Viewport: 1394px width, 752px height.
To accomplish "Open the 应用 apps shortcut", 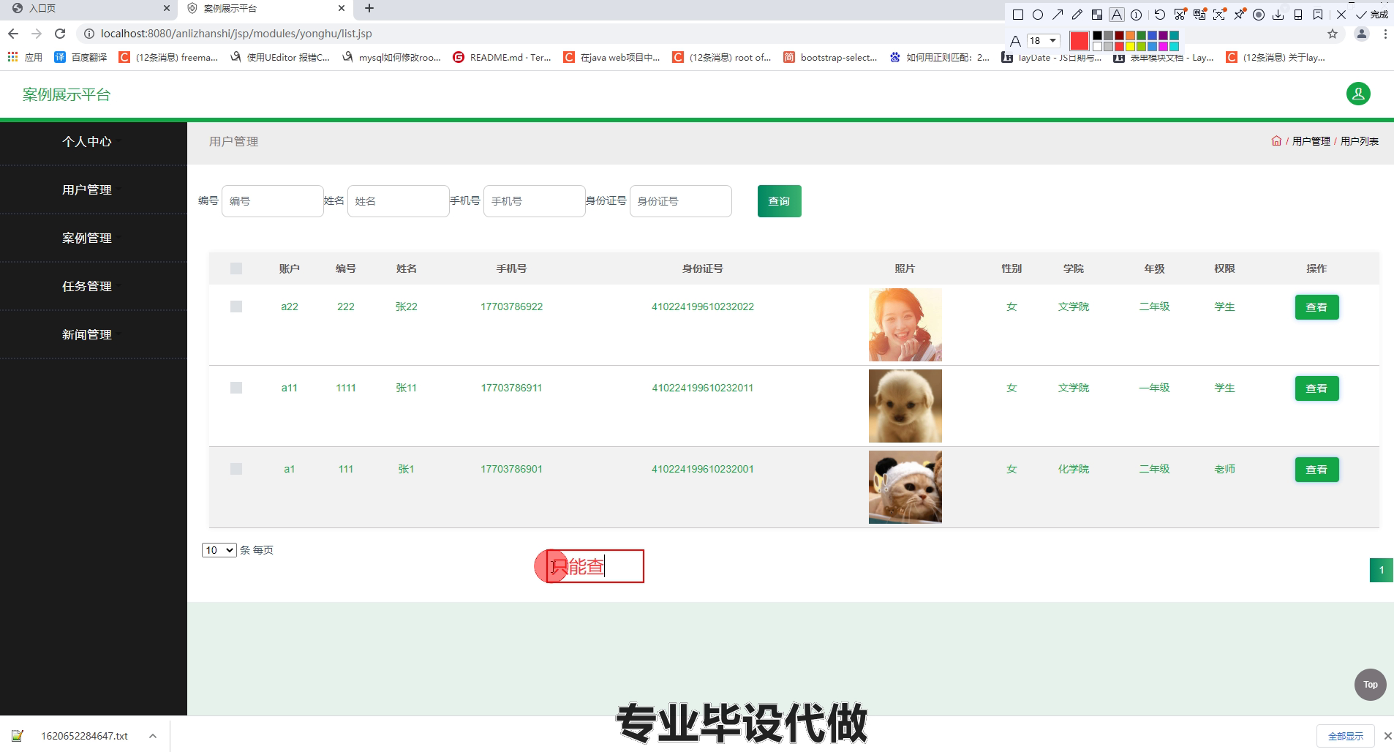I will coord(25,57).
